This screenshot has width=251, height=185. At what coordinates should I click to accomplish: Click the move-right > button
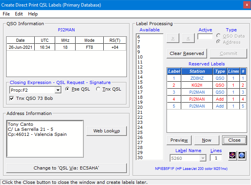point(173,38)
